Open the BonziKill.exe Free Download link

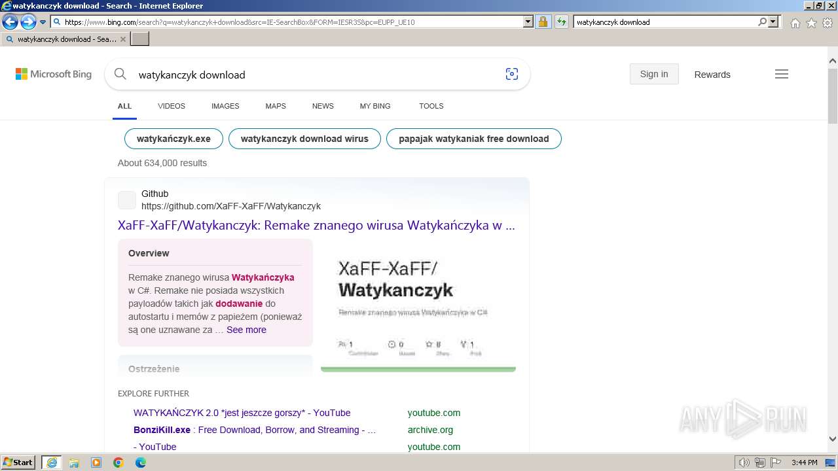pos(255,430)
